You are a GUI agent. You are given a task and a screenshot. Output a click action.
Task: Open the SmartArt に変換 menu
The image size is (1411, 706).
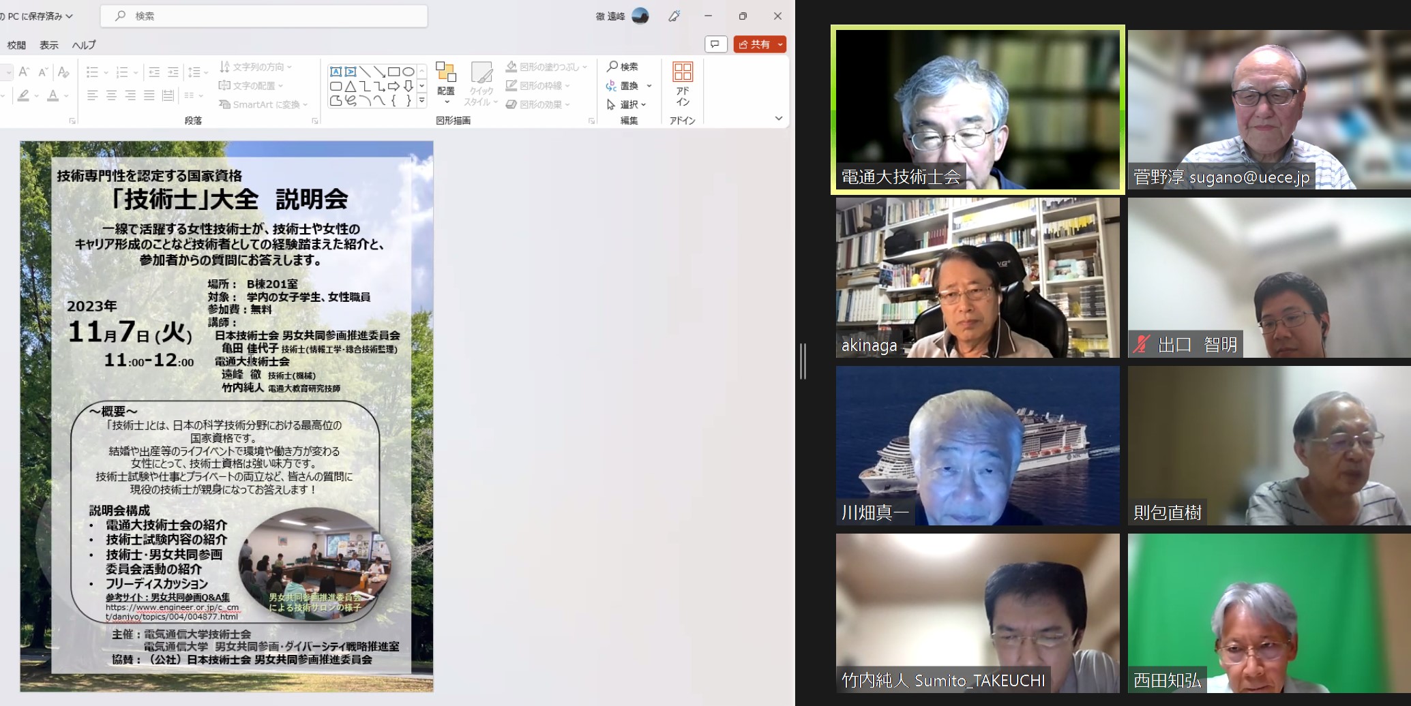pos(263,104)
